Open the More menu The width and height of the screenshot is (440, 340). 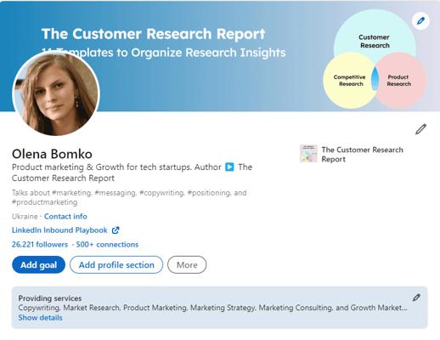pyautogui.click(x=187, y=265)
